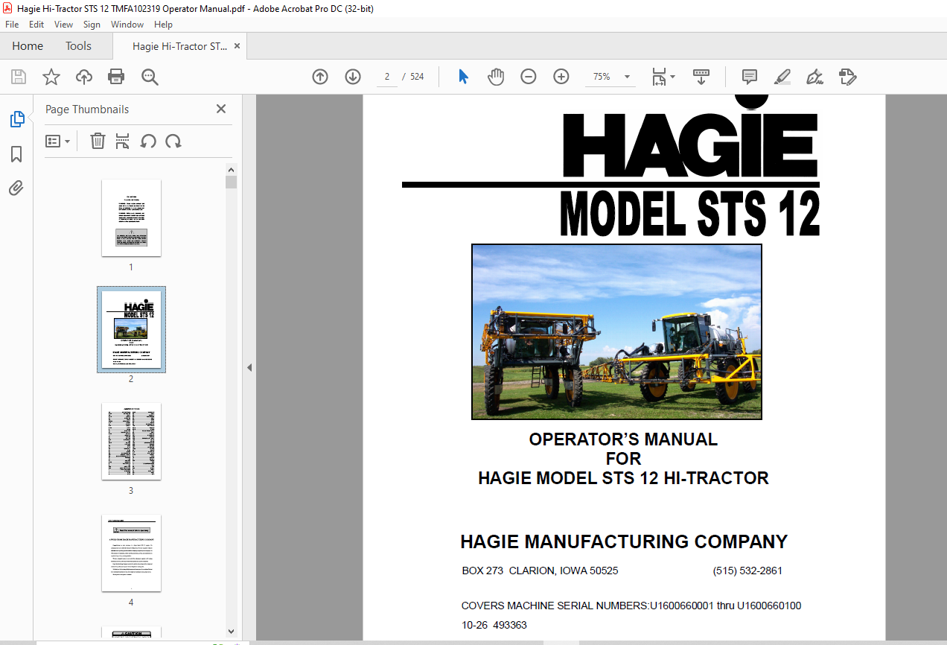The height and width of the screenshot is (645, 947).
Task: Switch to the Home tab
Action: click(x=28, y=46)
